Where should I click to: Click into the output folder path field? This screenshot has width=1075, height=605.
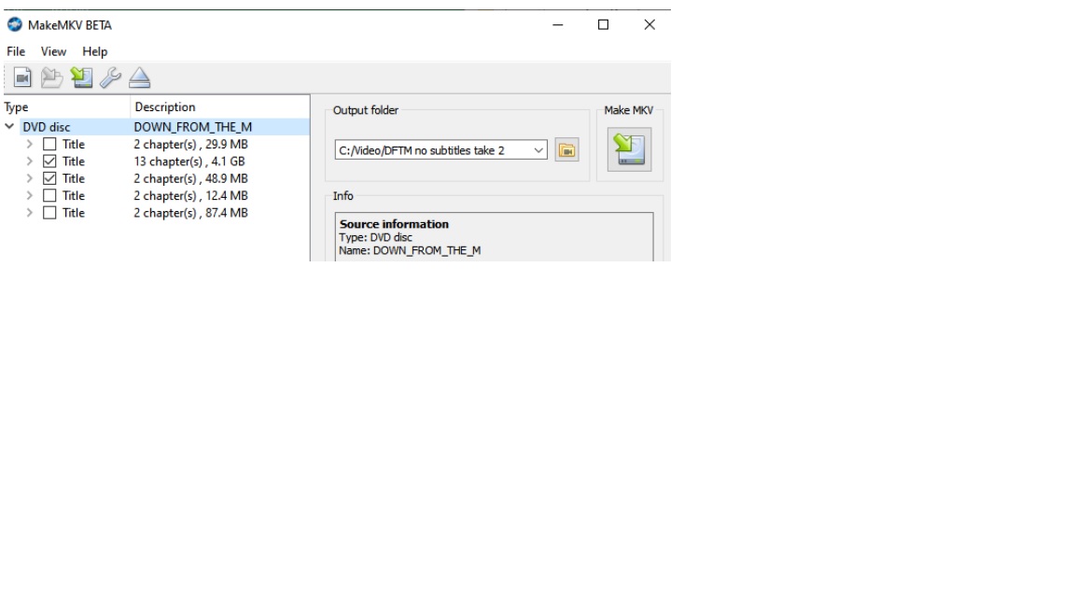[429, 150]
